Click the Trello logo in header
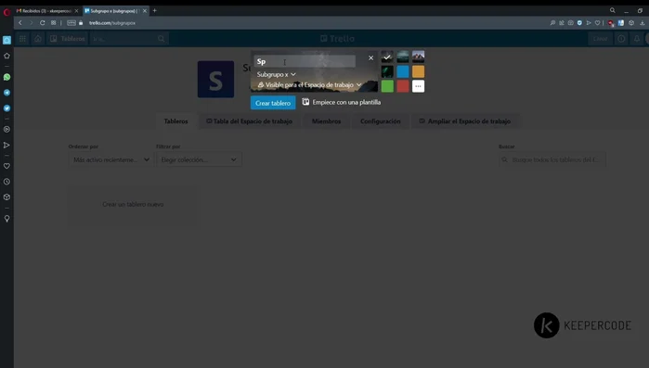The image size is (649, 368). pyautogui.click(x=337, y=38)
